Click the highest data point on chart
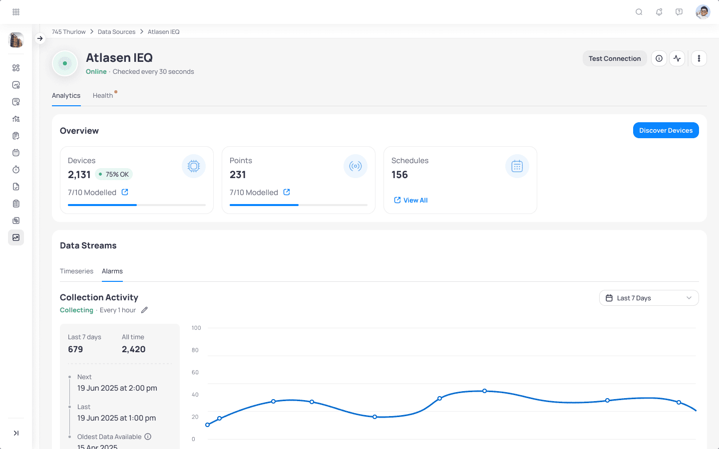Screen dimensions: 719x449 [x=484, y=391]
